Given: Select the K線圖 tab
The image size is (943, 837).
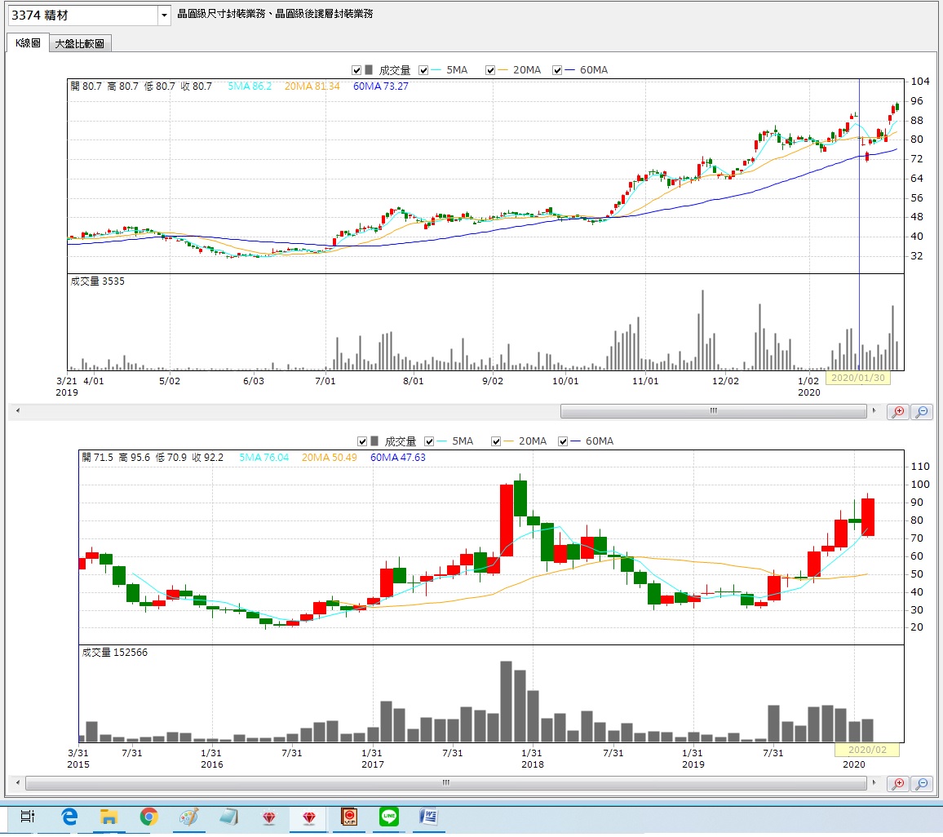Looking at the screenshot, I should [x=27, y=43].
